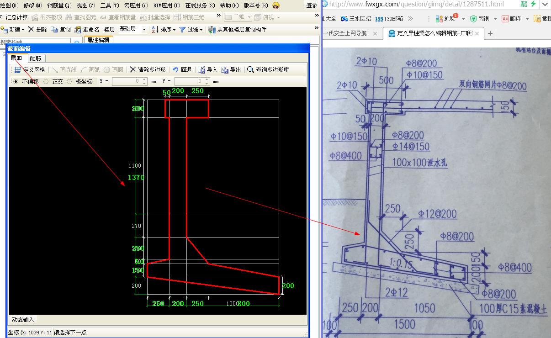
Task: Open the 帮助(H) menu
Action: click(x=229, y=5)
